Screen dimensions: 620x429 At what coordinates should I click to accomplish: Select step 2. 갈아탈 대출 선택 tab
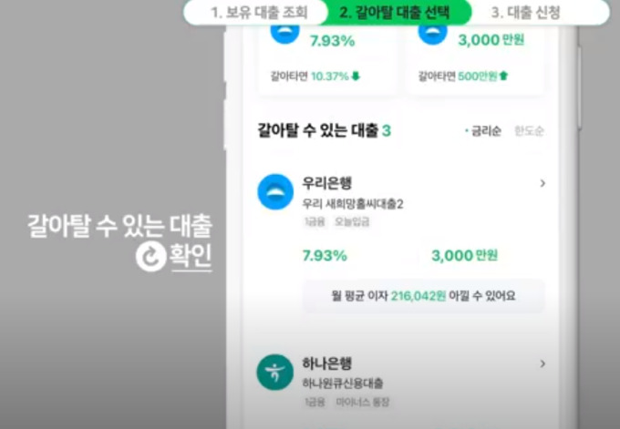point(395,13)
